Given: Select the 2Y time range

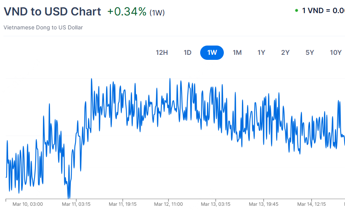Looking at the screenshot, I should 285,52.
